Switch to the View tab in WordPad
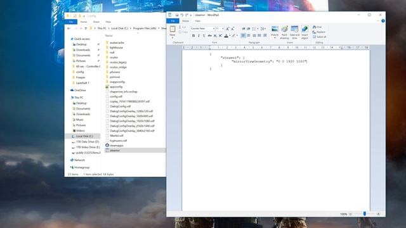 (197, 21)
